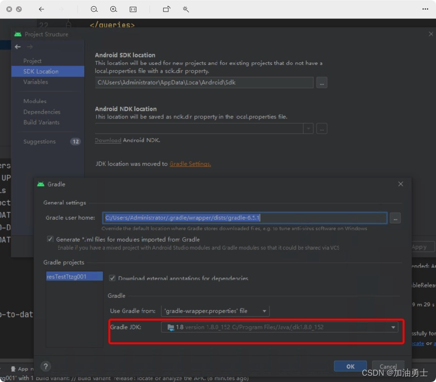Zoom out using the magnifier minus icon

(94, 9)
